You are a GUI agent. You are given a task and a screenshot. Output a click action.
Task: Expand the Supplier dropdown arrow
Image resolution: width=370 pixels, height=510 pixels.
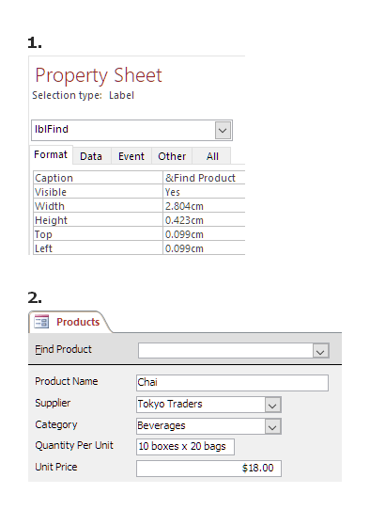coord(272,405)
